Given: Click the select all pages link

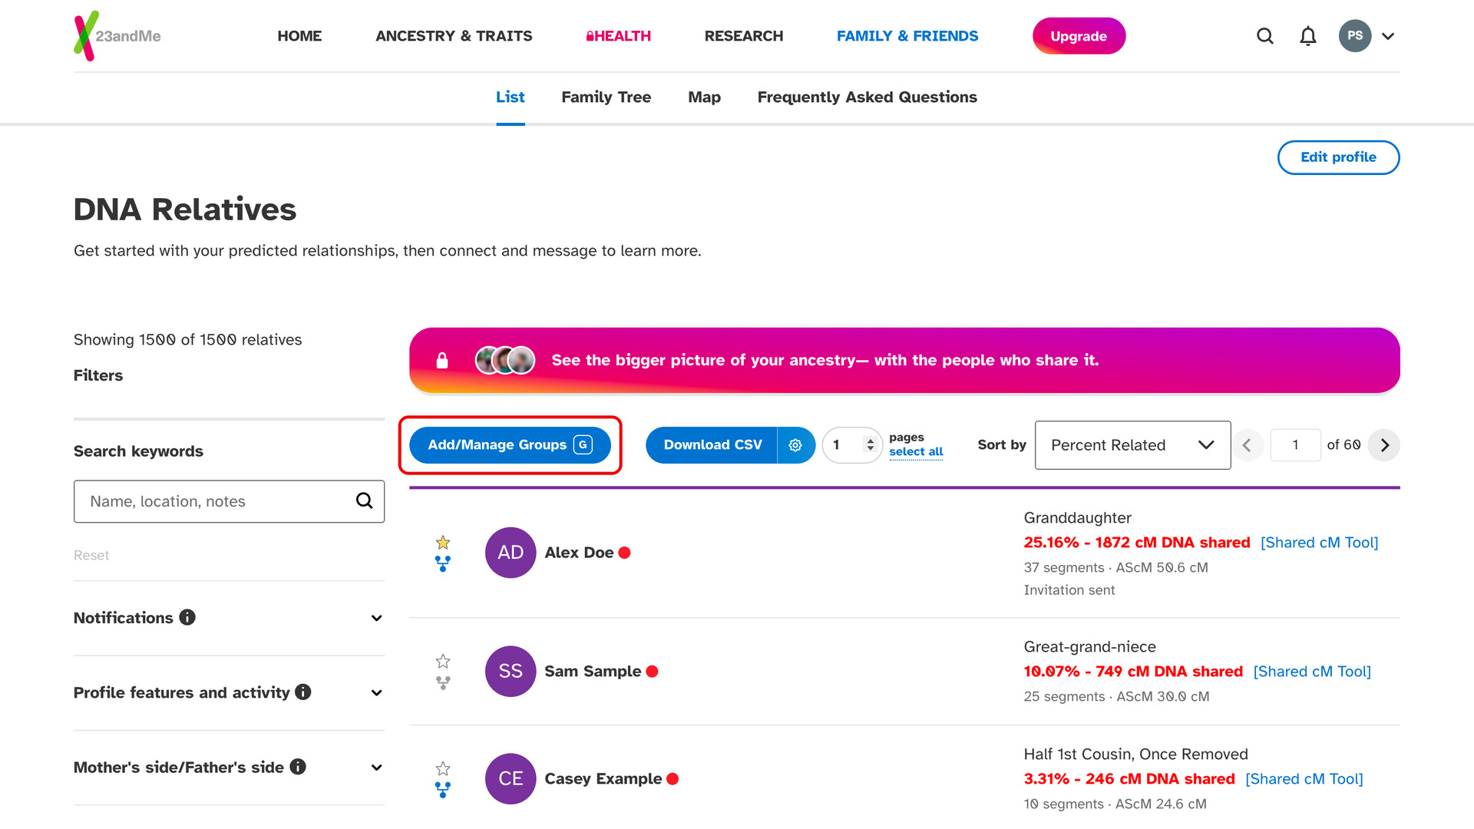Looking at the screenshot, I should point(916,452).
